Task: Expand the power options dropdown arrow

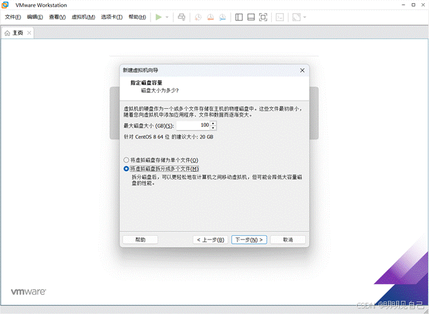Action: coord(167,17)
